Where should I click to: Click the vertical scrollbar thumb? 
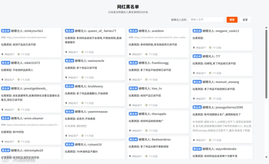(266, 64)
